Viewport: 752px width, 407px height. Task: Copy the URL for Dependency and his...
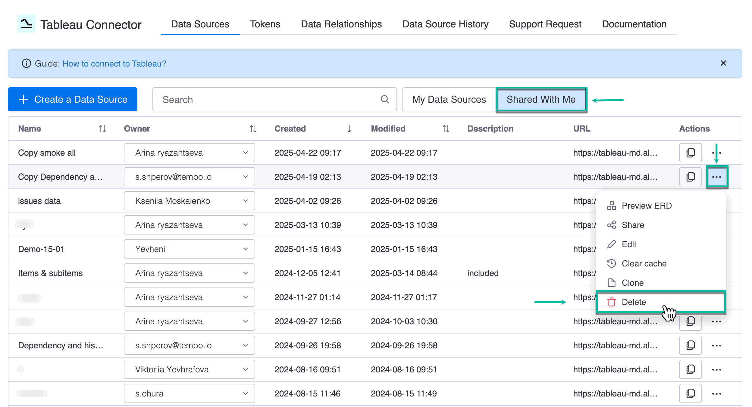[x=690, y=345]
